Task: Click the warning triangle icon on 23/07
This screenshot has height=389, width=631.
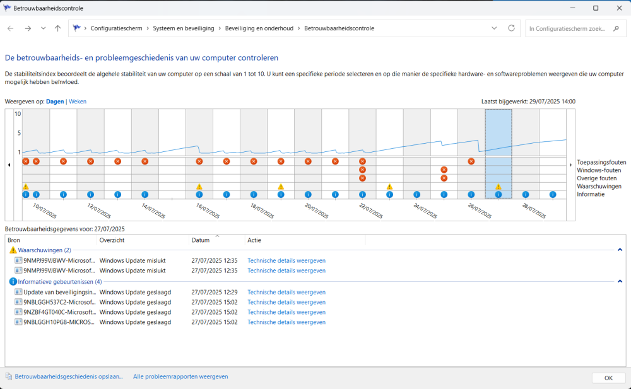Action: click(x=390, y=187)
